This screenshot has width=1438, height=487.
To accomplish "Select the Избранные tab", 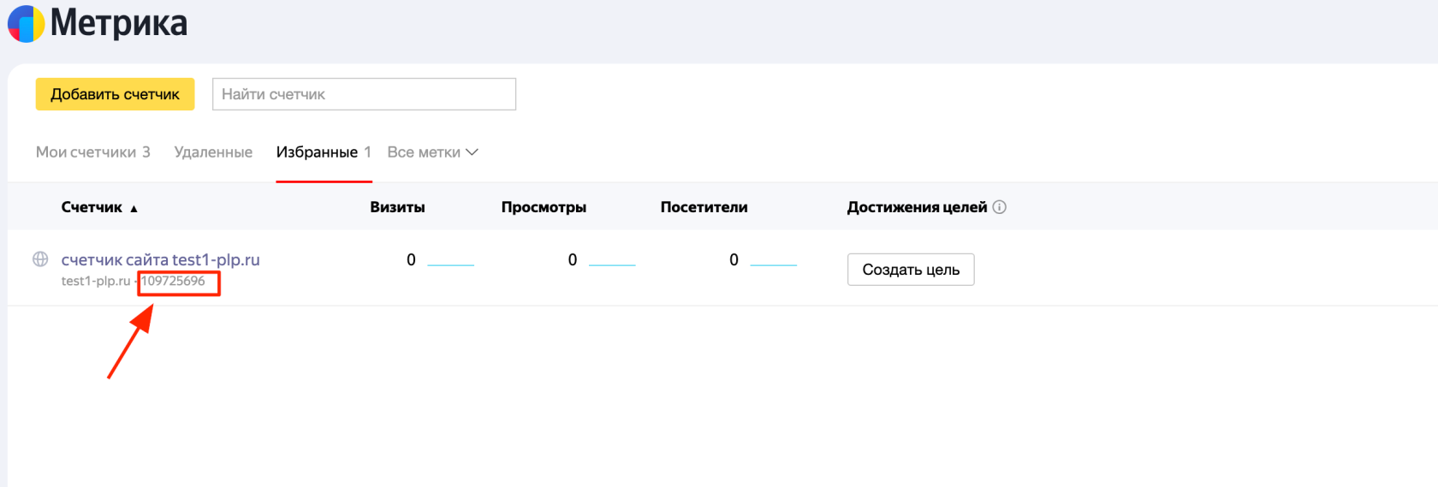I will pyautogui.click(x=324, y=152).
